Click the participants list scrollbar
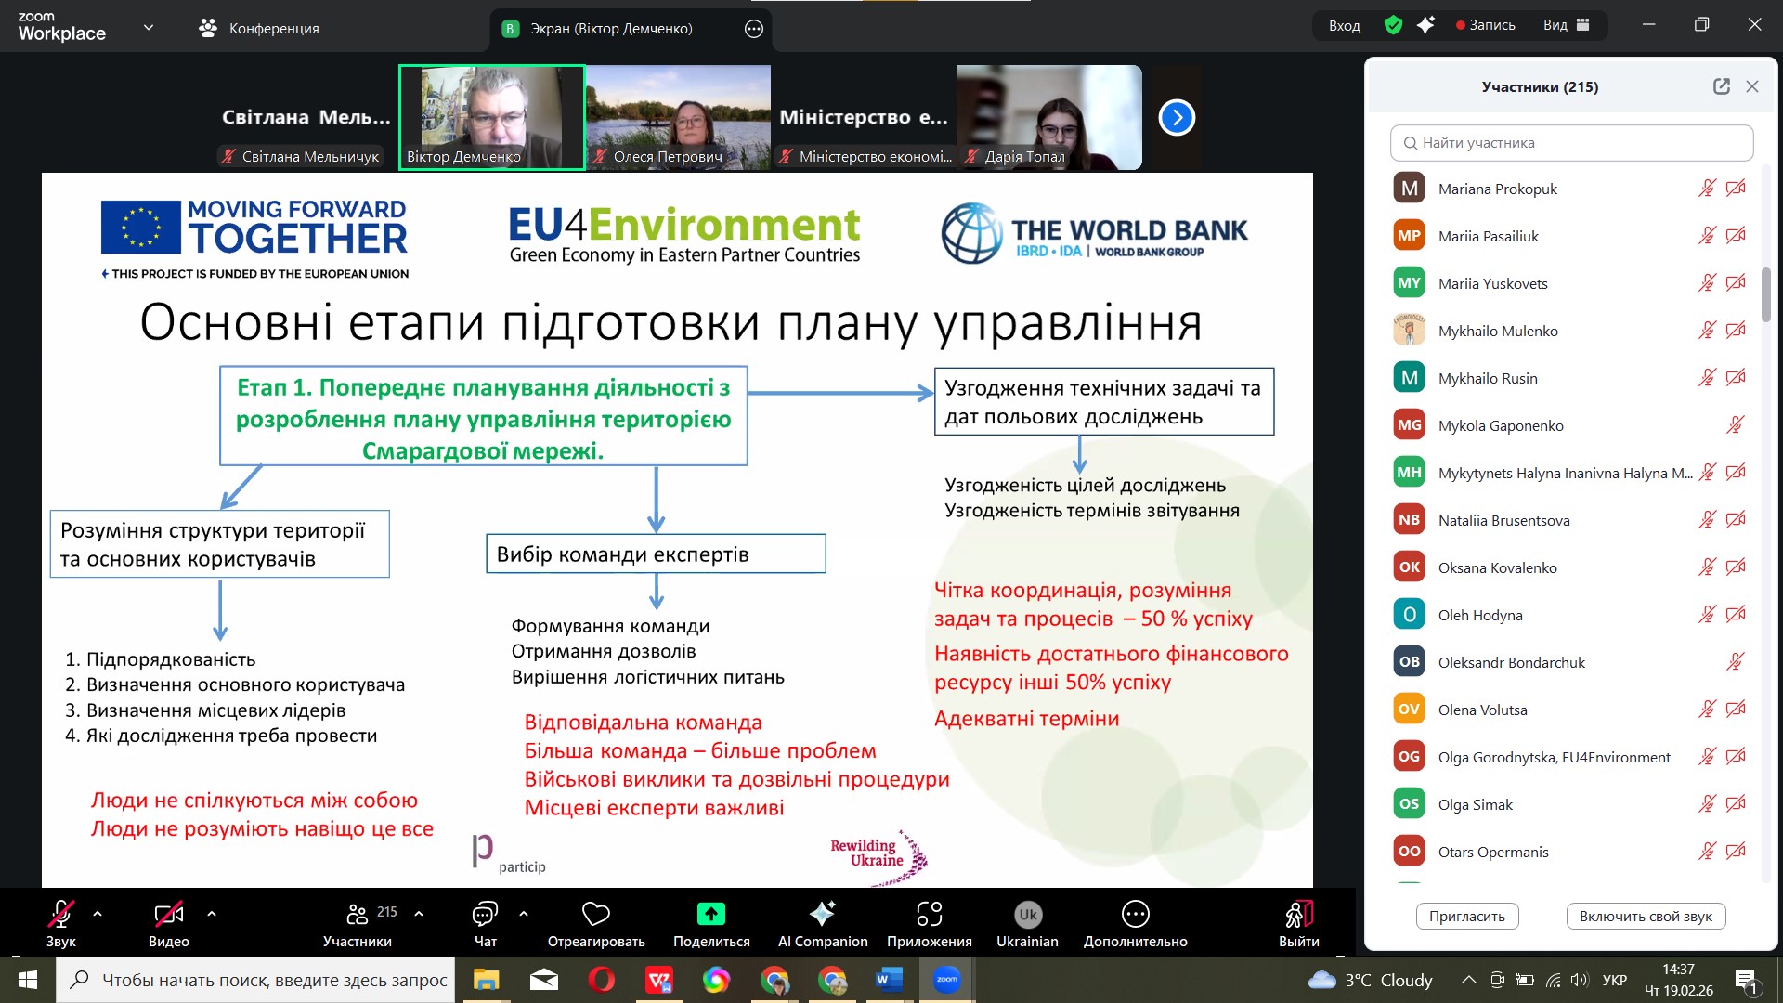This screenshot has height=1003, width=1783. click(x=1765, y=295)
